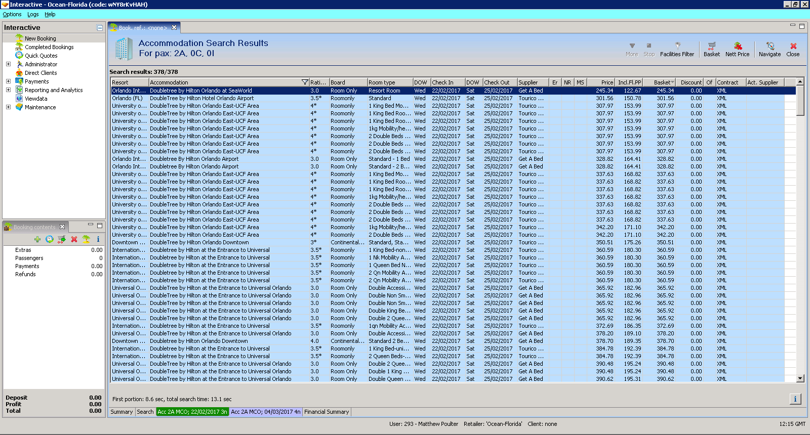Viewport: 810px width, 435px height.
Task: Expand the Administrator tree node
Action: [x=8, y=64]
